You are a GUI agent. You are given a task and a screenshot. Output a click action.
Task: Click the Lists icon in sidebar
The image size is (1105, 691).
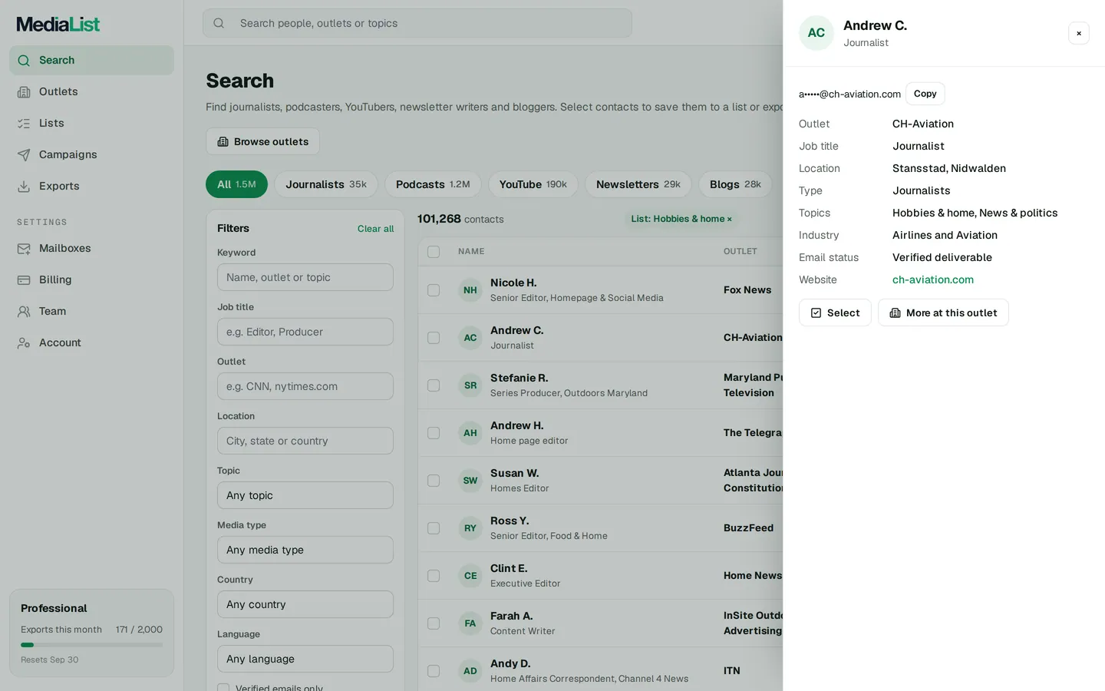click(24, 124)
